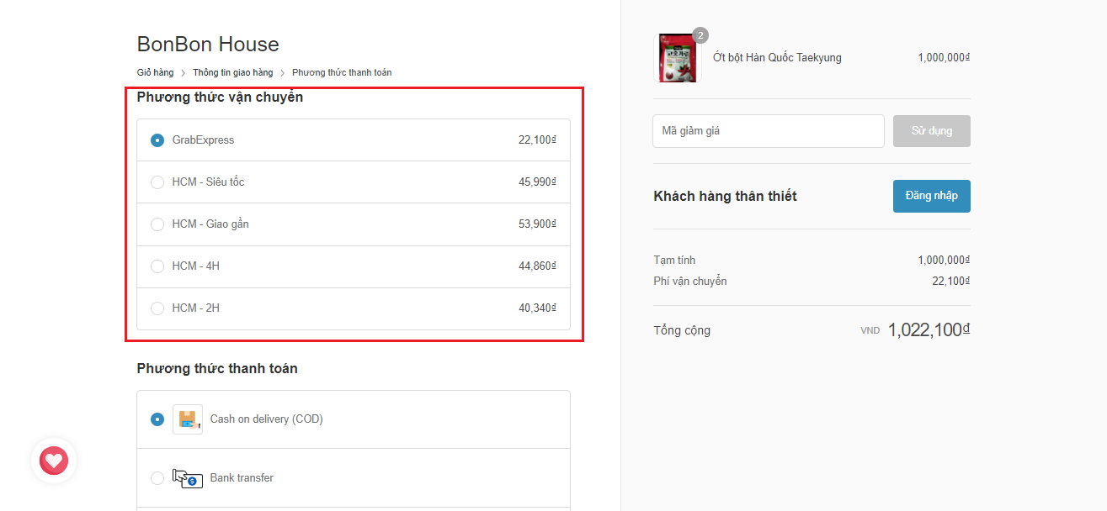Click the Ớt bột Hàn Quốc Taekyung product name

776,58
